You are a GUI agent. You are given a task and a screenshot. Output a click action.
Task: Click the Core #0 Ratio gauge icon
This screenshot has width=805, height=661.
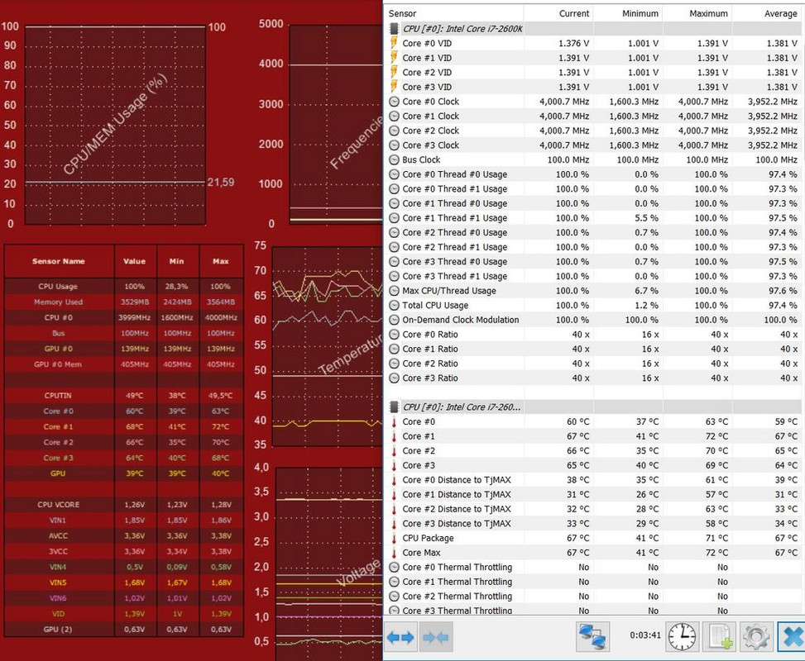pos(395,335)
